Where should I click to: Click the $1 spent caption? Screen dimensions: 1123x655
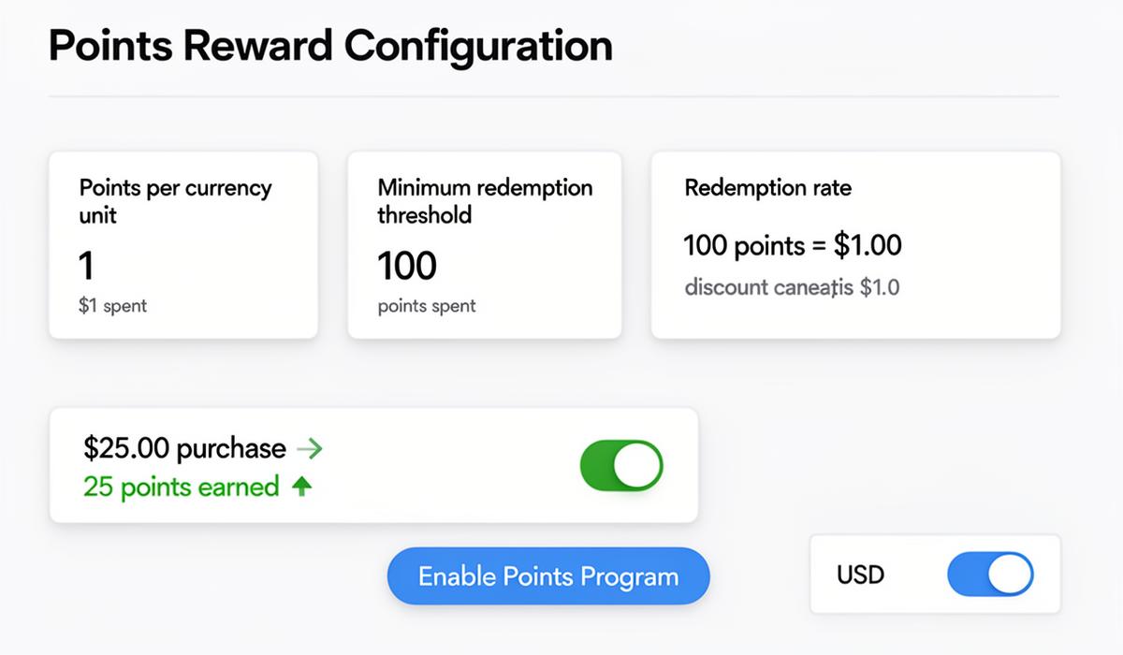[x=112, y=306]
